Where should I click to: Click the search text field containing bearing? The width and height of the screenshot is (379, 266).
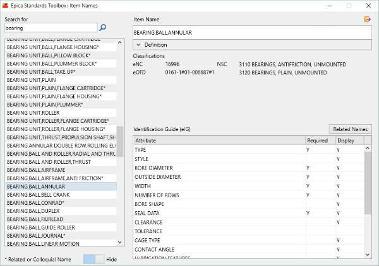[x=51, y=28]
